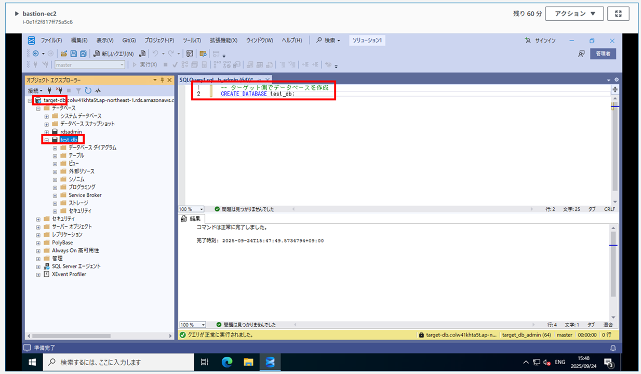Open the ヘルプ(H) menu
Screen dimensions: 641x374
pos(291,41)
